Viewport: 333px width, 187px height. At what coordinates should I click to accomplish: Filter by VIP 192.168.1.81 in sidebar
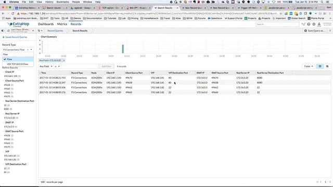click(x=10, y=156)
